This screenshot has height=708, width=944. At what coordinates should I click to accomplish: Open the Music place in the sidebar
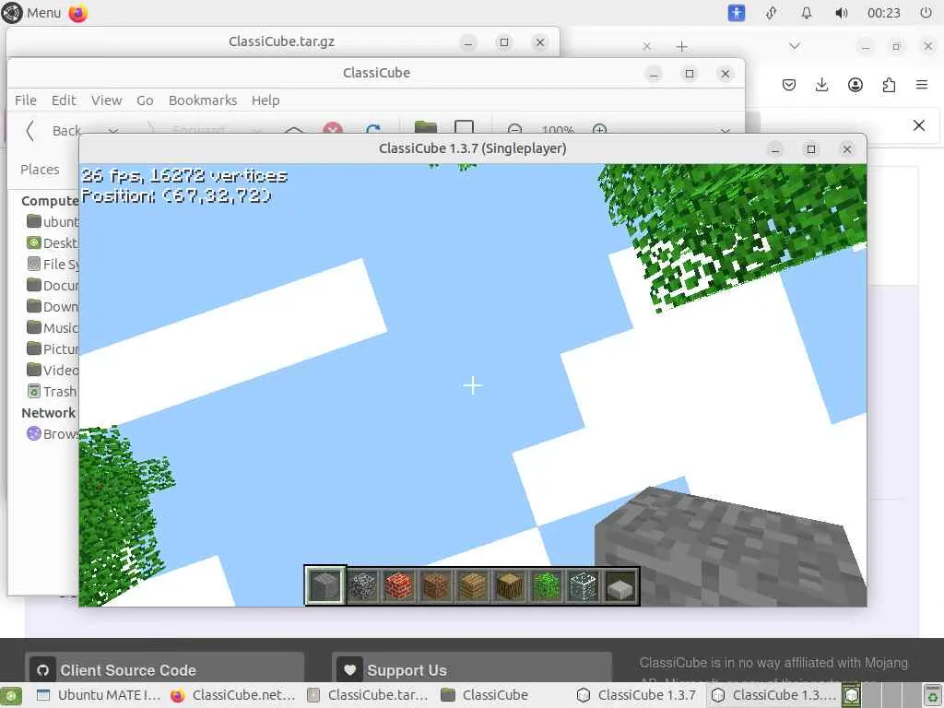[53, 328]
